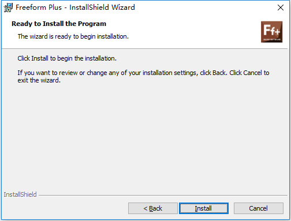
Task: Click the installer icon in title bar
Action: coord(8,8)
